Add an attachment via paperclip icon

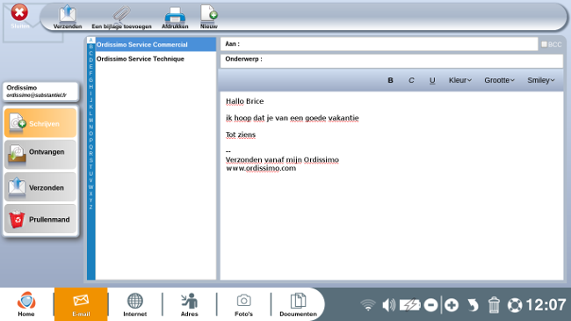pyautogui.click(x=121, y=17)
